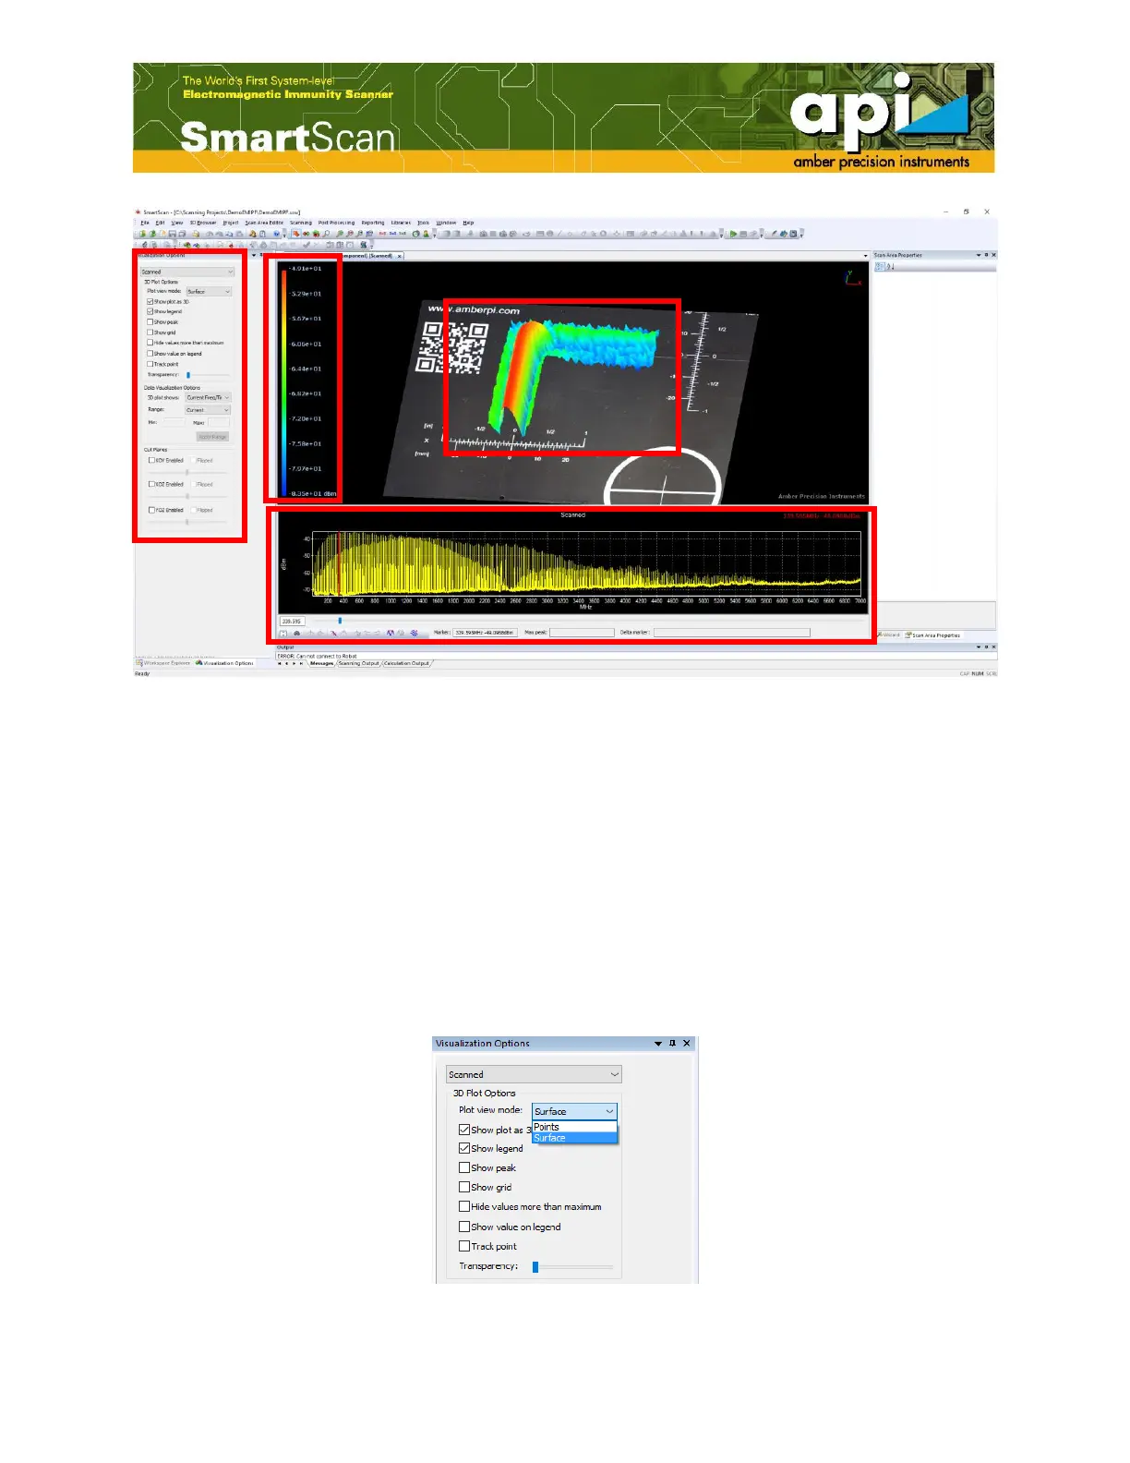
Task: Switch to the Workspace Explorer tab
Action: 162,663
